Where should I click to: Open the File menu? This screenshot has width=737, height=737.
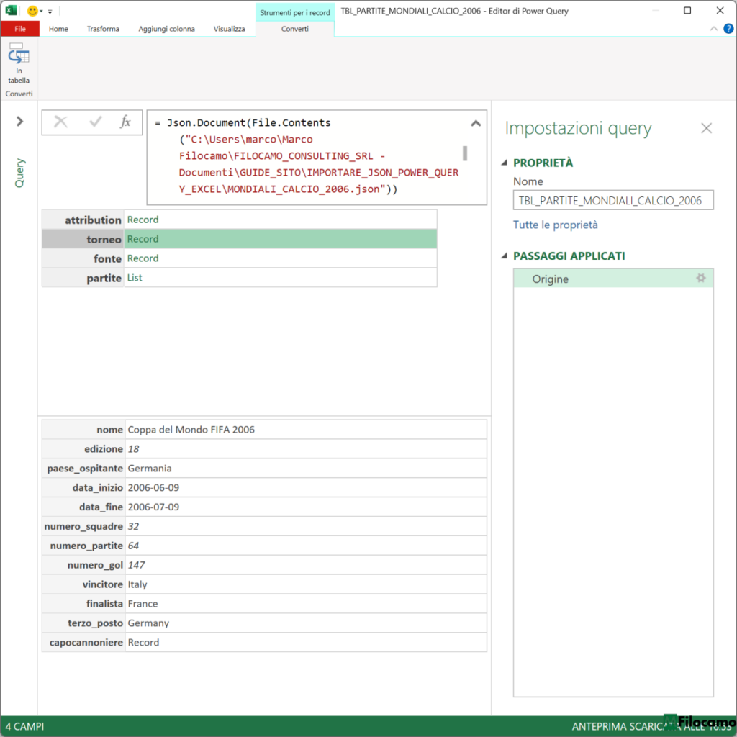pyautogui.click(x=19, y=29)
